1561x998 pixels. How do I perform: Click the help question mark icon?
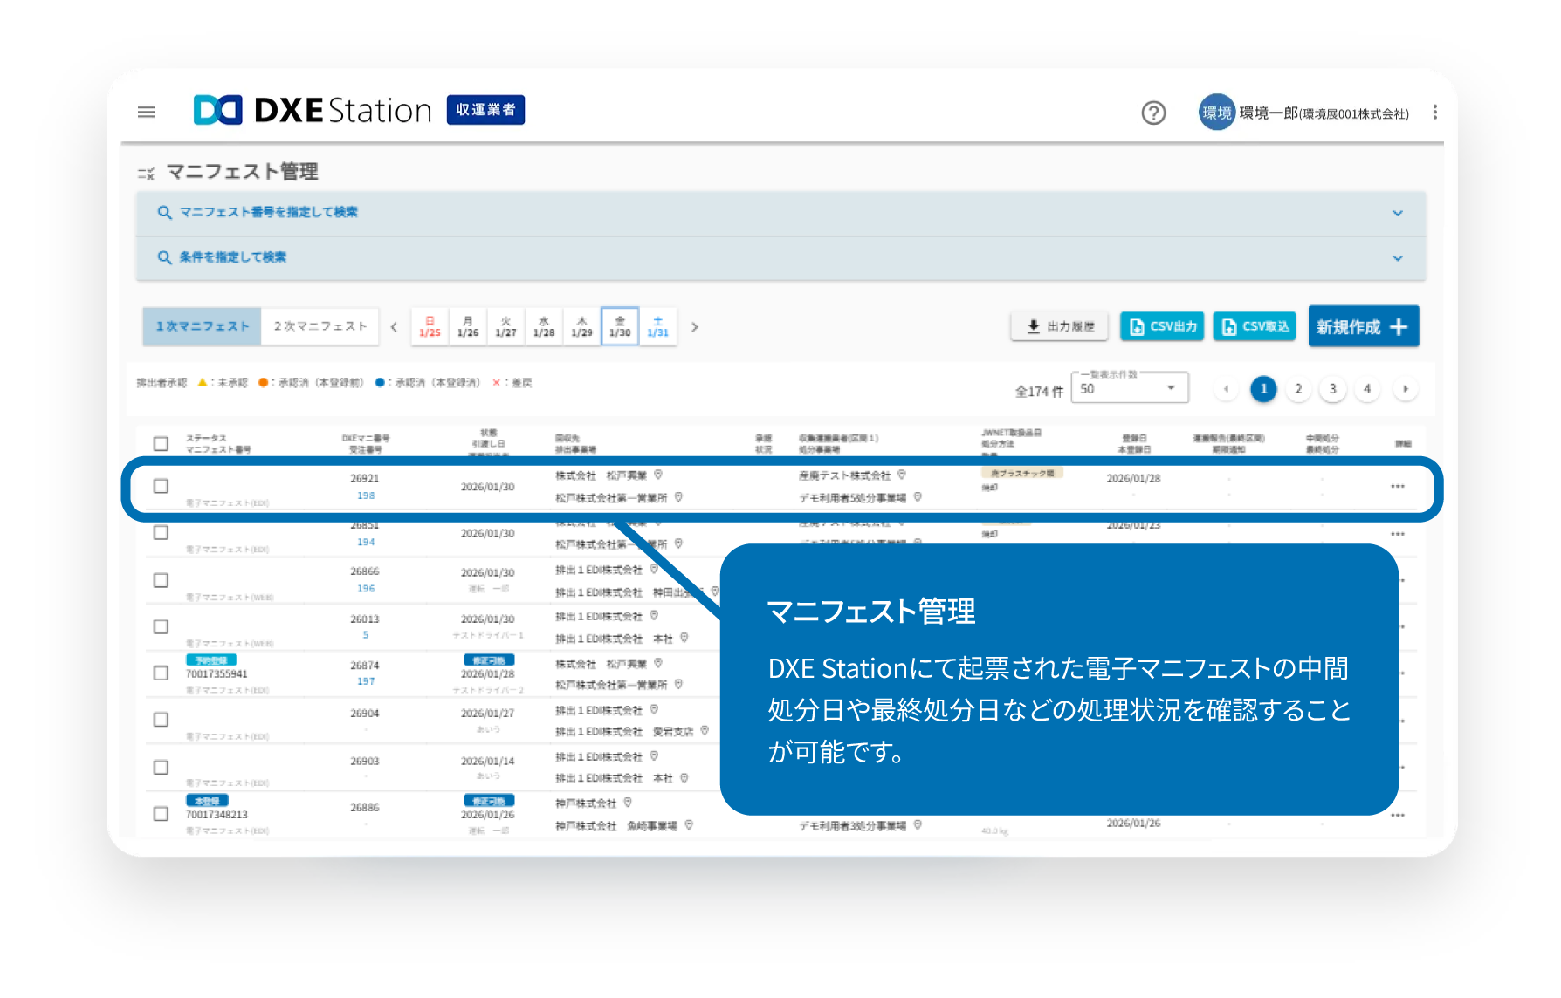pos(1153,113)
